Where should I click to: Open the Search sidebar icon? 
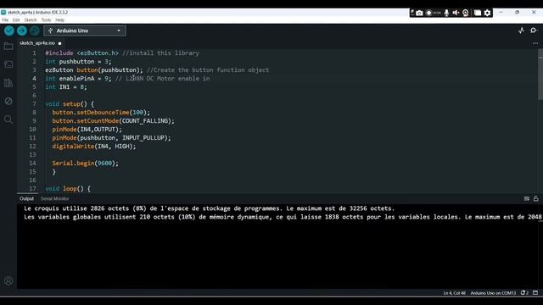8,119
